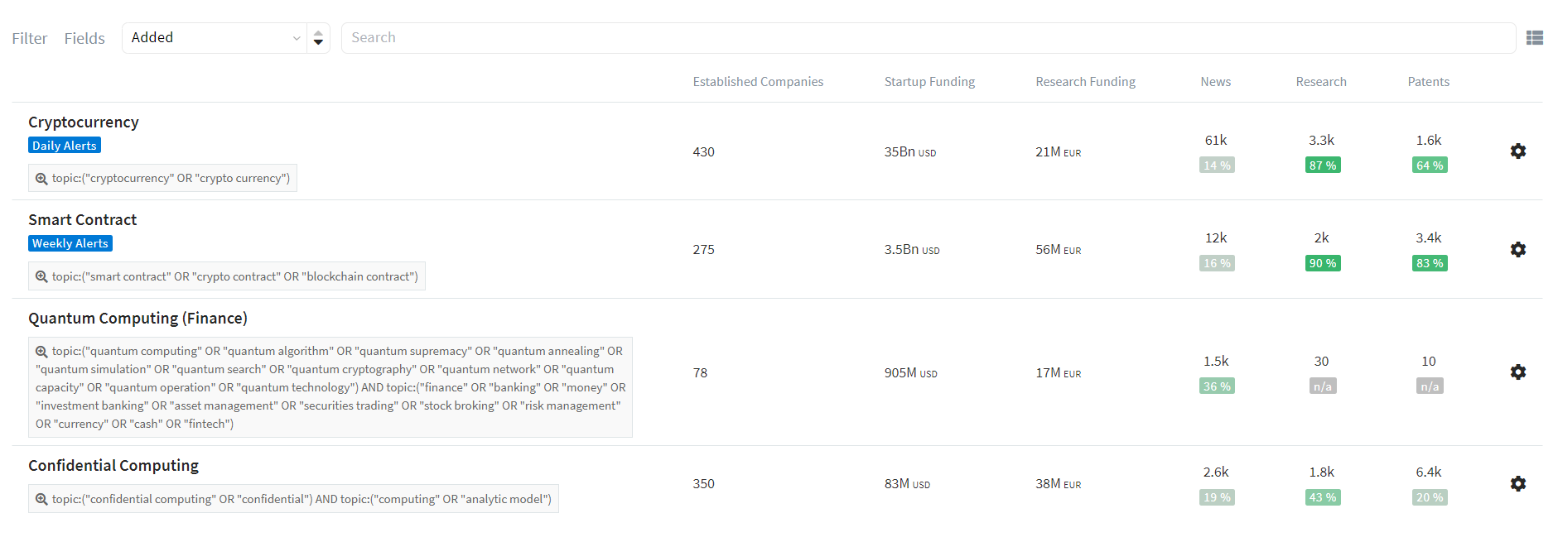Sort by Startup Funding column header
This screenshot has width=1558, height=542.
929,82
